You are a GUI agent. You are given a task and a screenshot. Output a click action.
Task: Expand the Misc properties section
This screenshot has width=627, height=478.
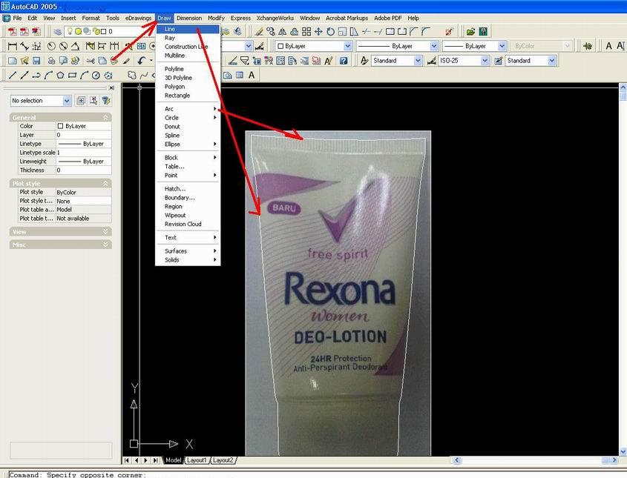pyautogui.click(x=105, y=245)
